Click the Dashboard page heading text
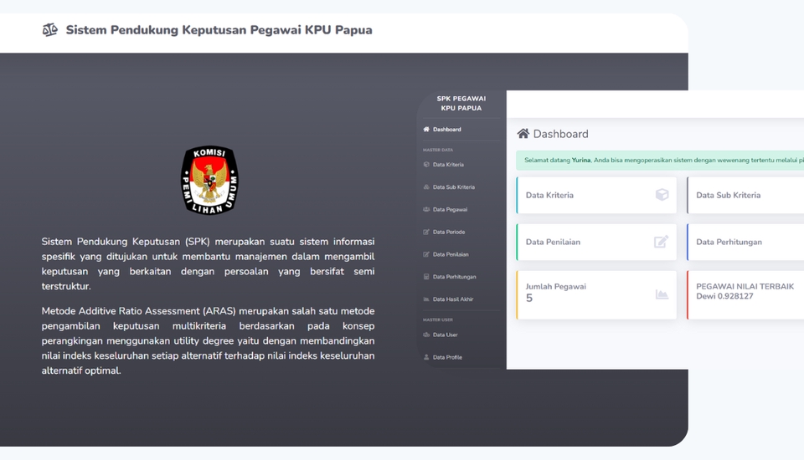Screen dimensions: 804x460 pos(561,134)
